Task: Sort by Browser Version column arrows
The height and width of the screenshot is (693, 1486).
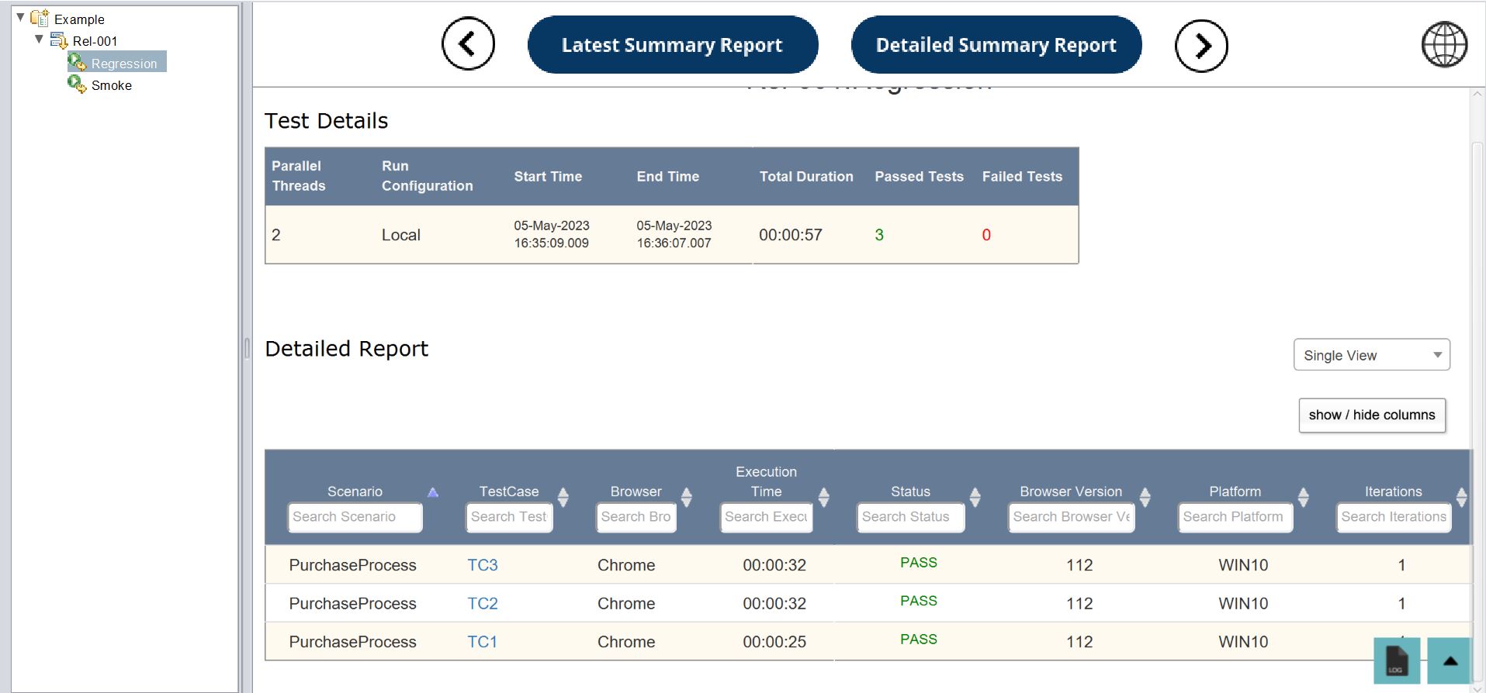Action: 1145,497
